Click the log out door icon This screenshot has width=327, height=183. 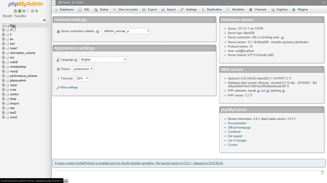pos(19,11)
